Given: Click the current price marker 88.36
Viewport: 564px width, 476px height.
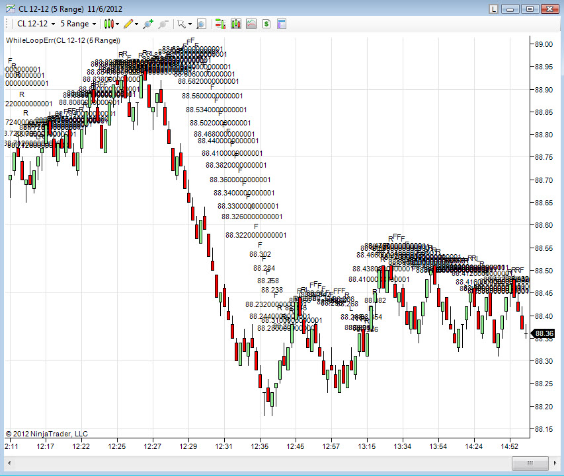Looking at the screenshot, I should coord(544,333).
